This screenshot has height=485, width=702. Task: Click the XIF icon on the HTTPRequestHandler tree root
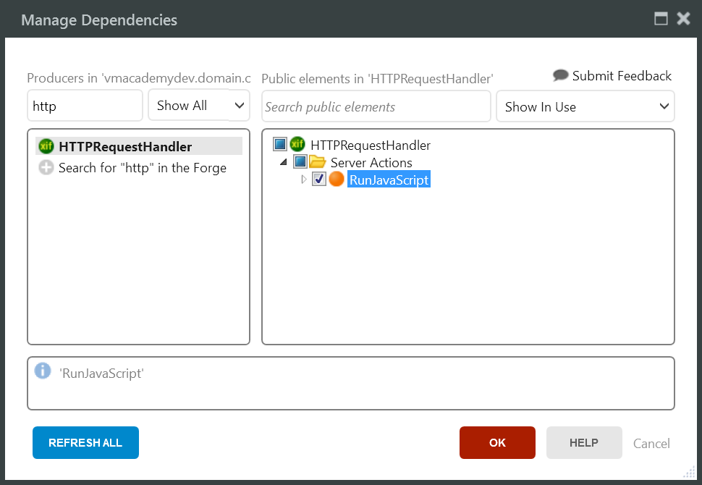click(297, 145)
